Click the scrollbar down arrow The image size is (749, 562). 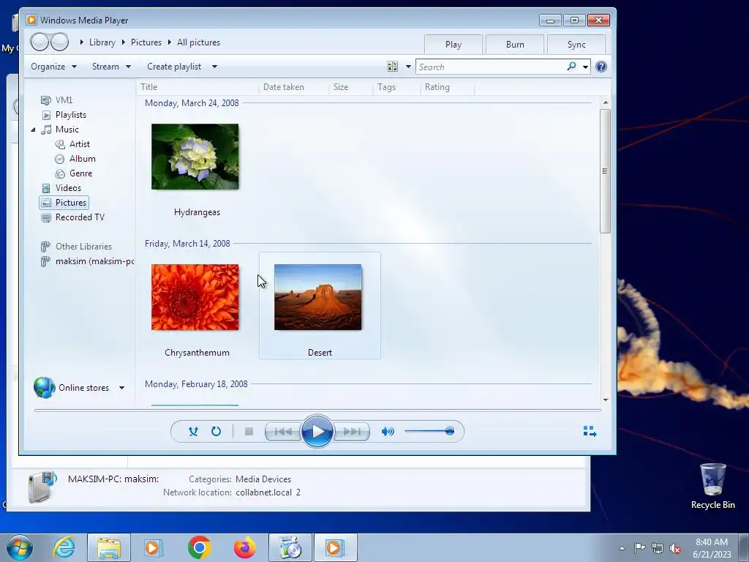pyautogui.click(x=606, y=400)
